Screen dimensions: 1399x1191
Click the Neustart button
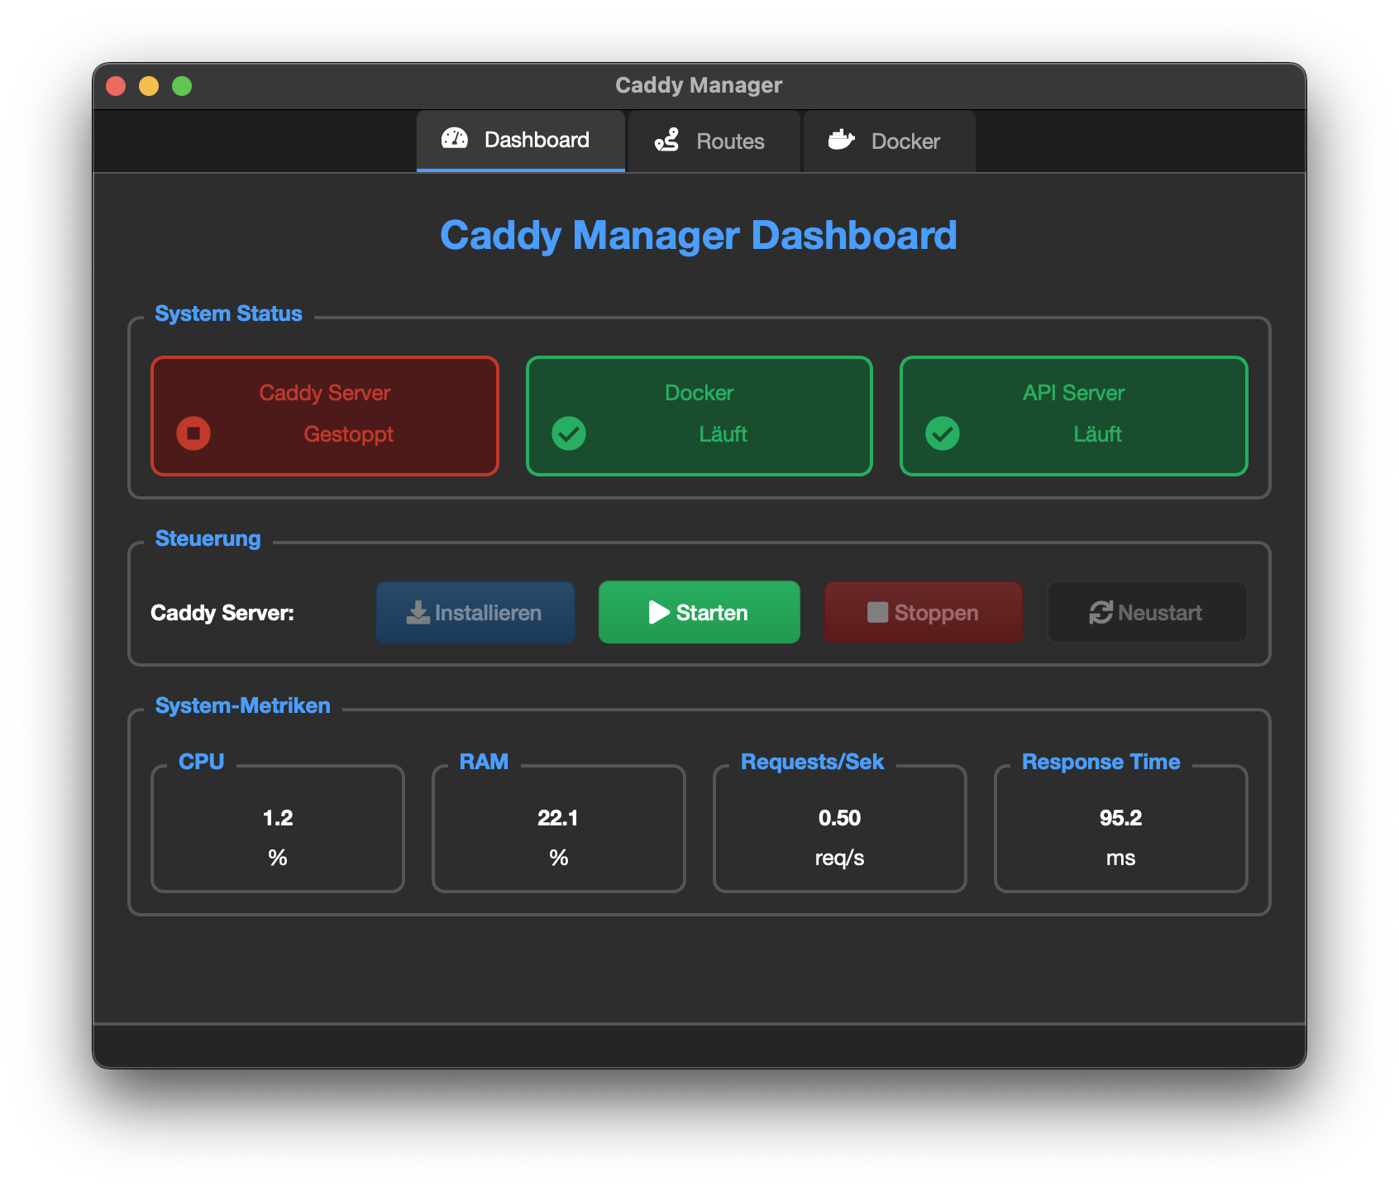[1148, 612]
